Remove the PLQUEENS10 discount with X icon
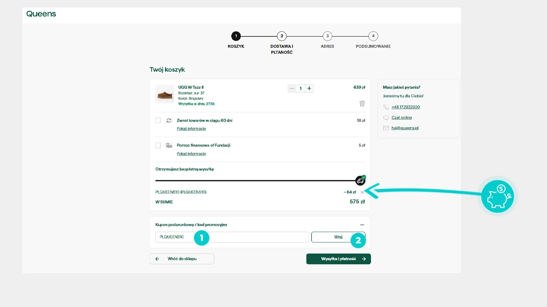 coord(362,192)
